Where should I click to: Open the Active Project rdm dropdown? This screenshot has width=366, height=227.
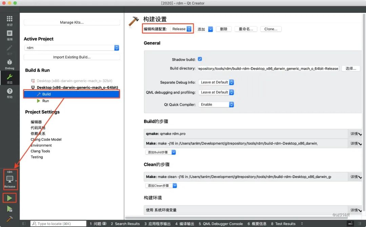[72, 48]
